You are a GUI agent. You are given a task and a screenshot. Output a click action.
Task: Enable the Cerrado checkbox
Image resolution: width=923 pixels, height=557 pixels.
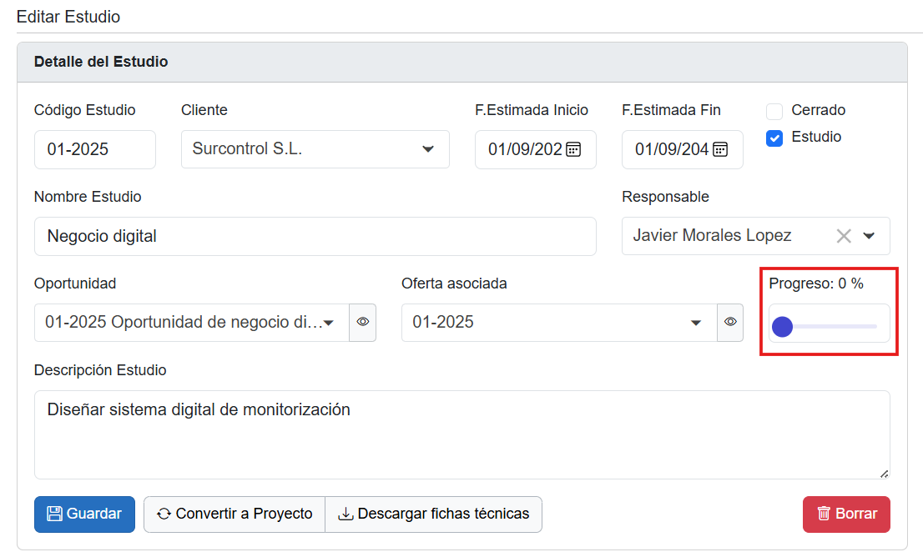coord(774,111)
